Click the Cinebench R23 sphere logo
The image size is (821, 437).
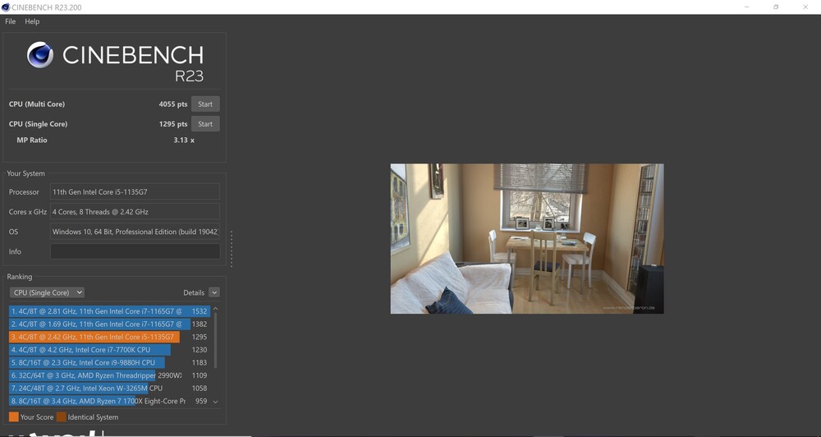tap(40, 55)
